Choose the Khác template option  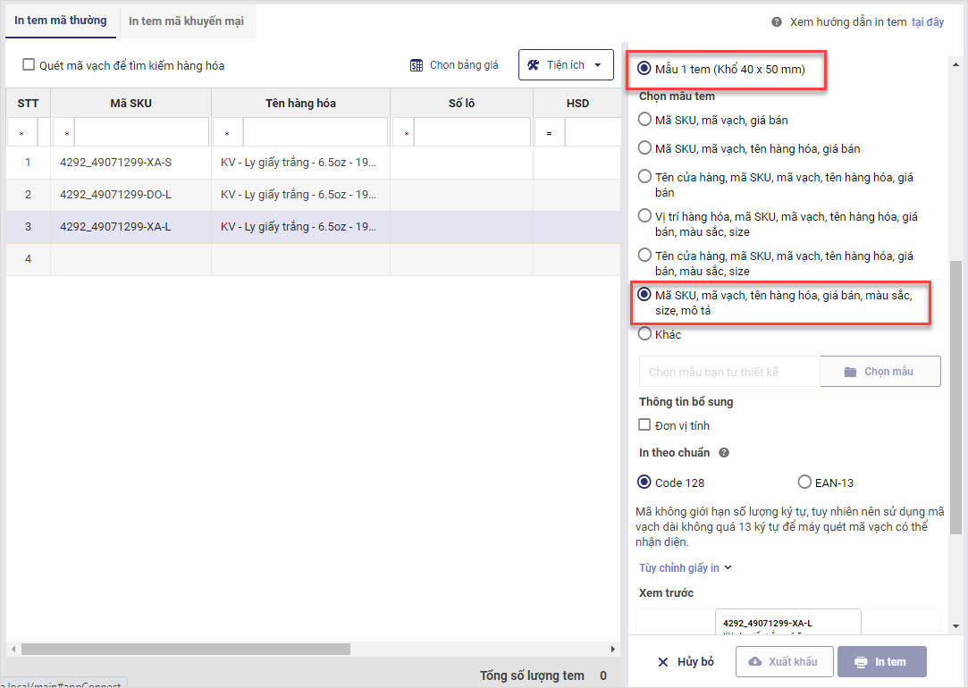(x=644, y=334)
